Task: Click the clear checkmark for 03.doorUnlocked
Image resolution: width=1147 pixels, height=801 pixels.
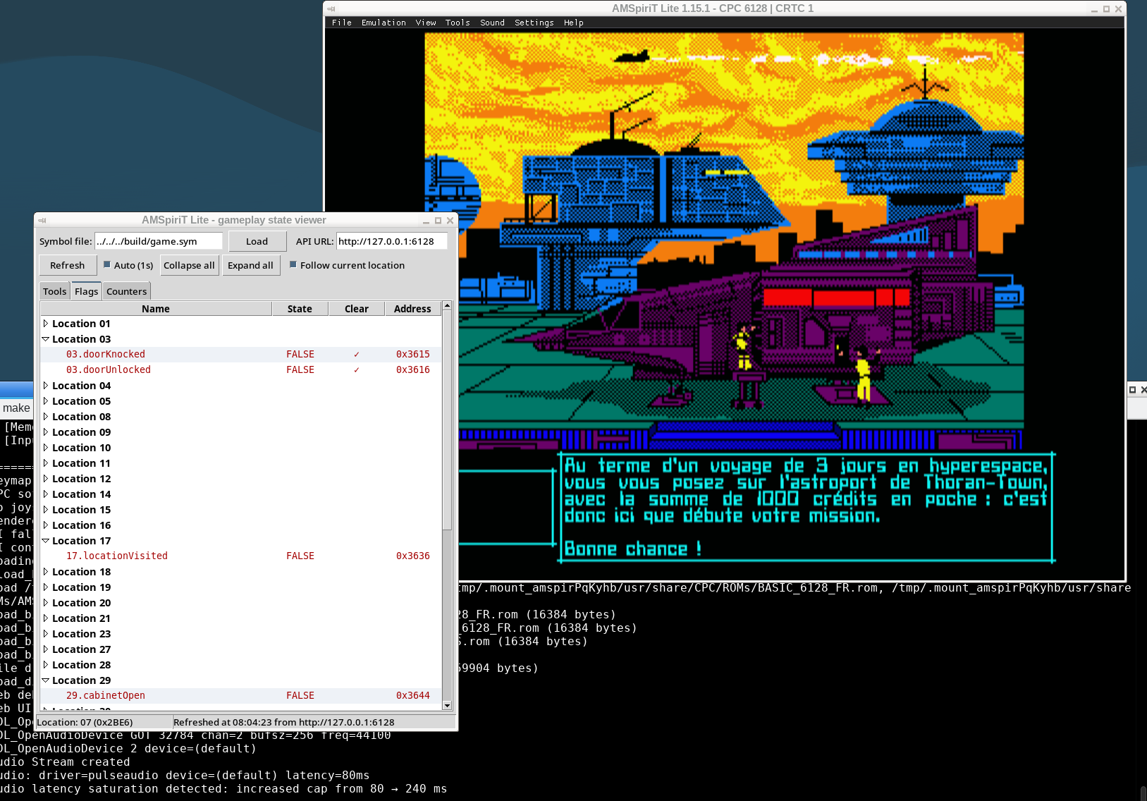Action: coord(357,370)
